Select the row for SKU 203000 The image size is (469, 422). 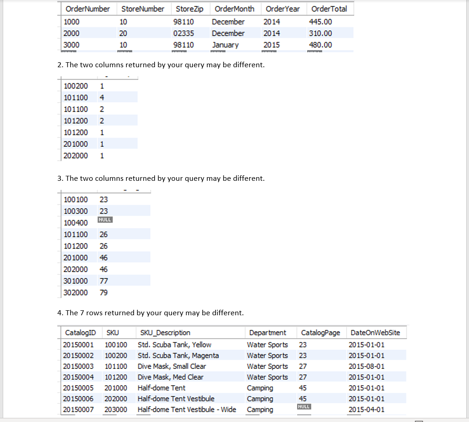182,409
